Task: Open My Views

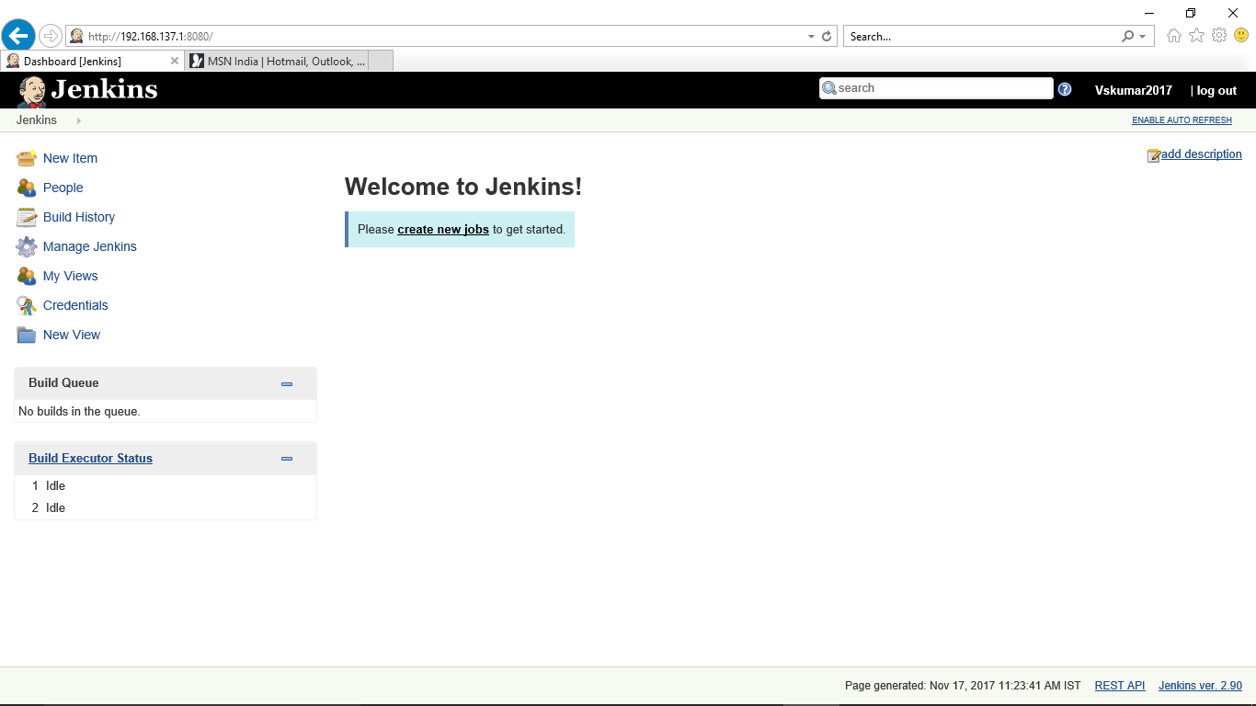Action: pyautogui.click(x=71, y=276)
